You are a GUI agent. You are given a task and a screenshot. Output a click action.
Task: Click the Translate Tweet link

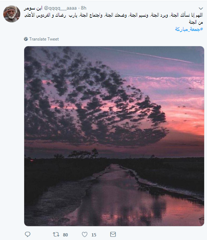coord(44,39)
